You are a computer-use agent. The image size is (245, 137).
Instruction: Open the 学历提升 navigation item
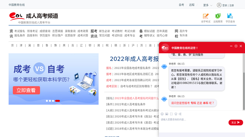click(x=45, y=35)
